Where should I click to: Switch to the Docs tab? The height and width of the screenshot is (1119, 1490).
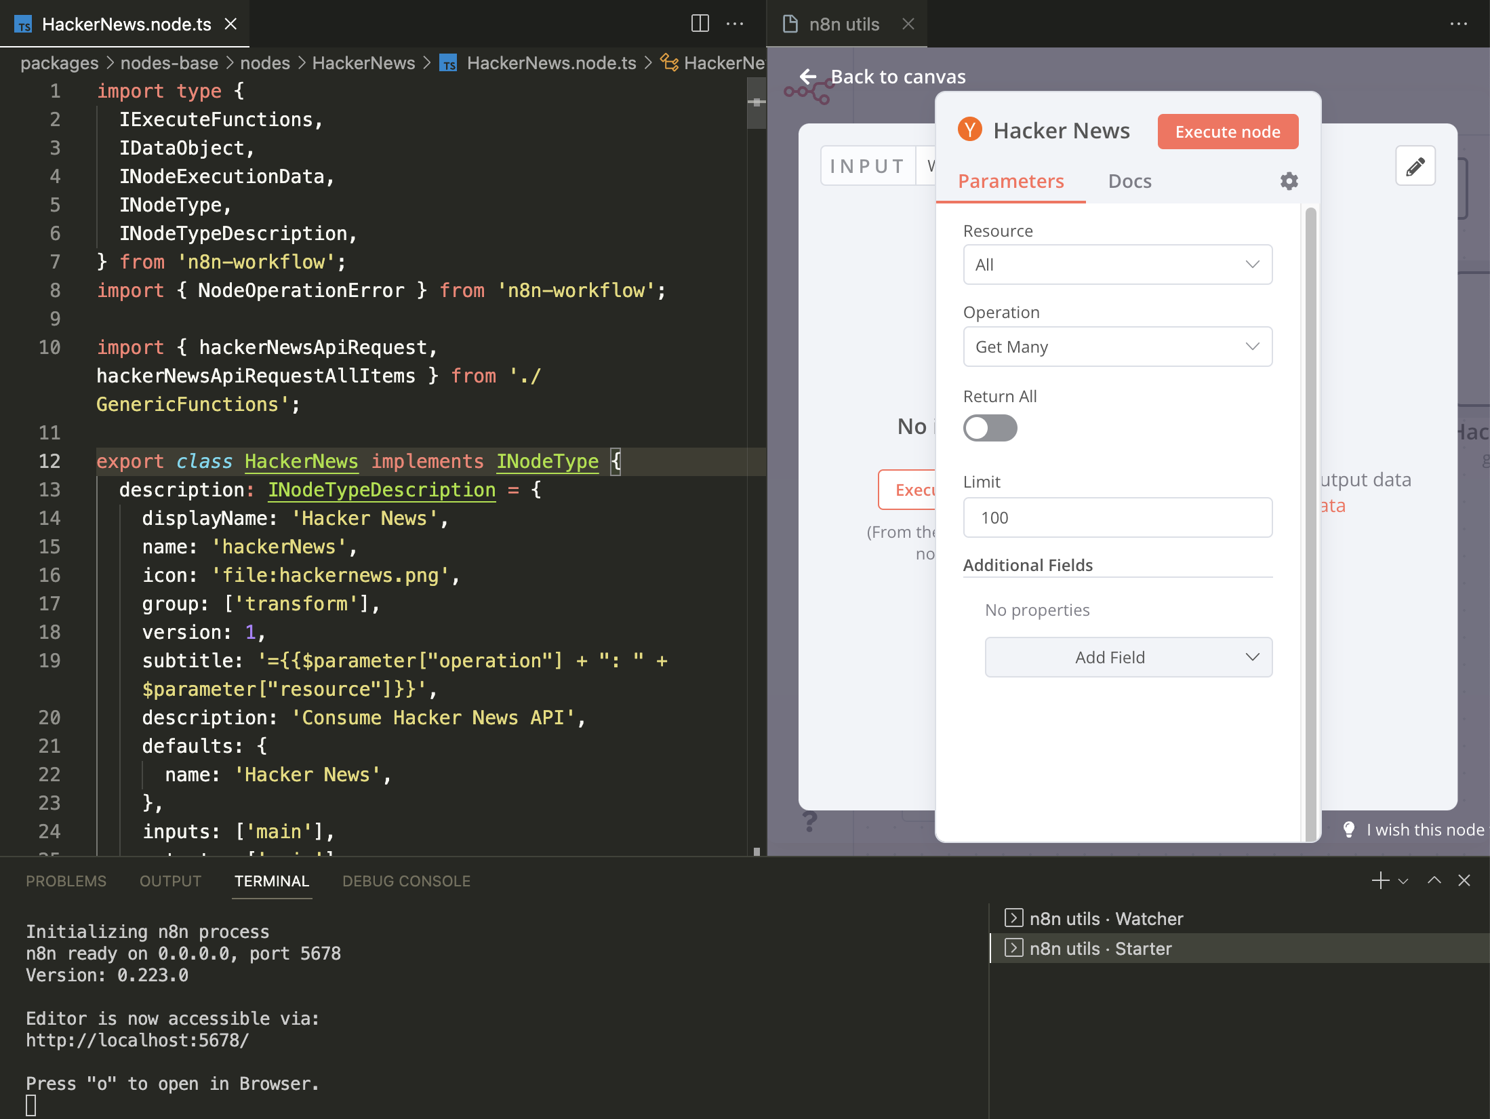click(1129, 181)
